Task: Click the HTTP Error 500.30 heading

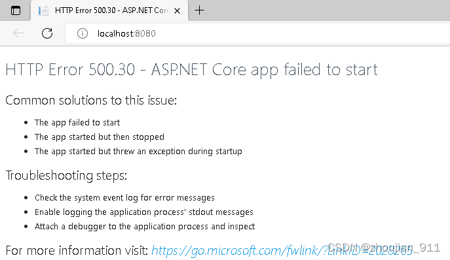Action: tap(191, 70)
